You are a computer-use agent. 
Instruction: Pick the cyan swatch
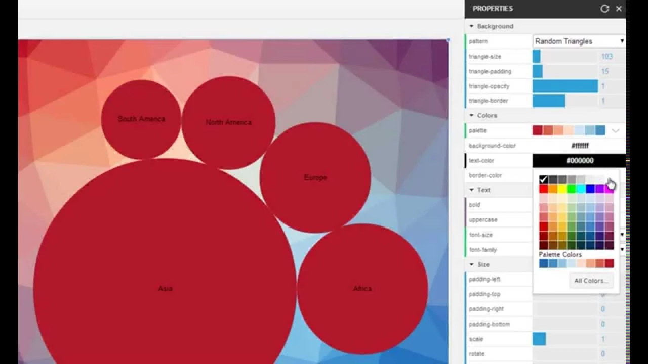[x=581, y=189]
